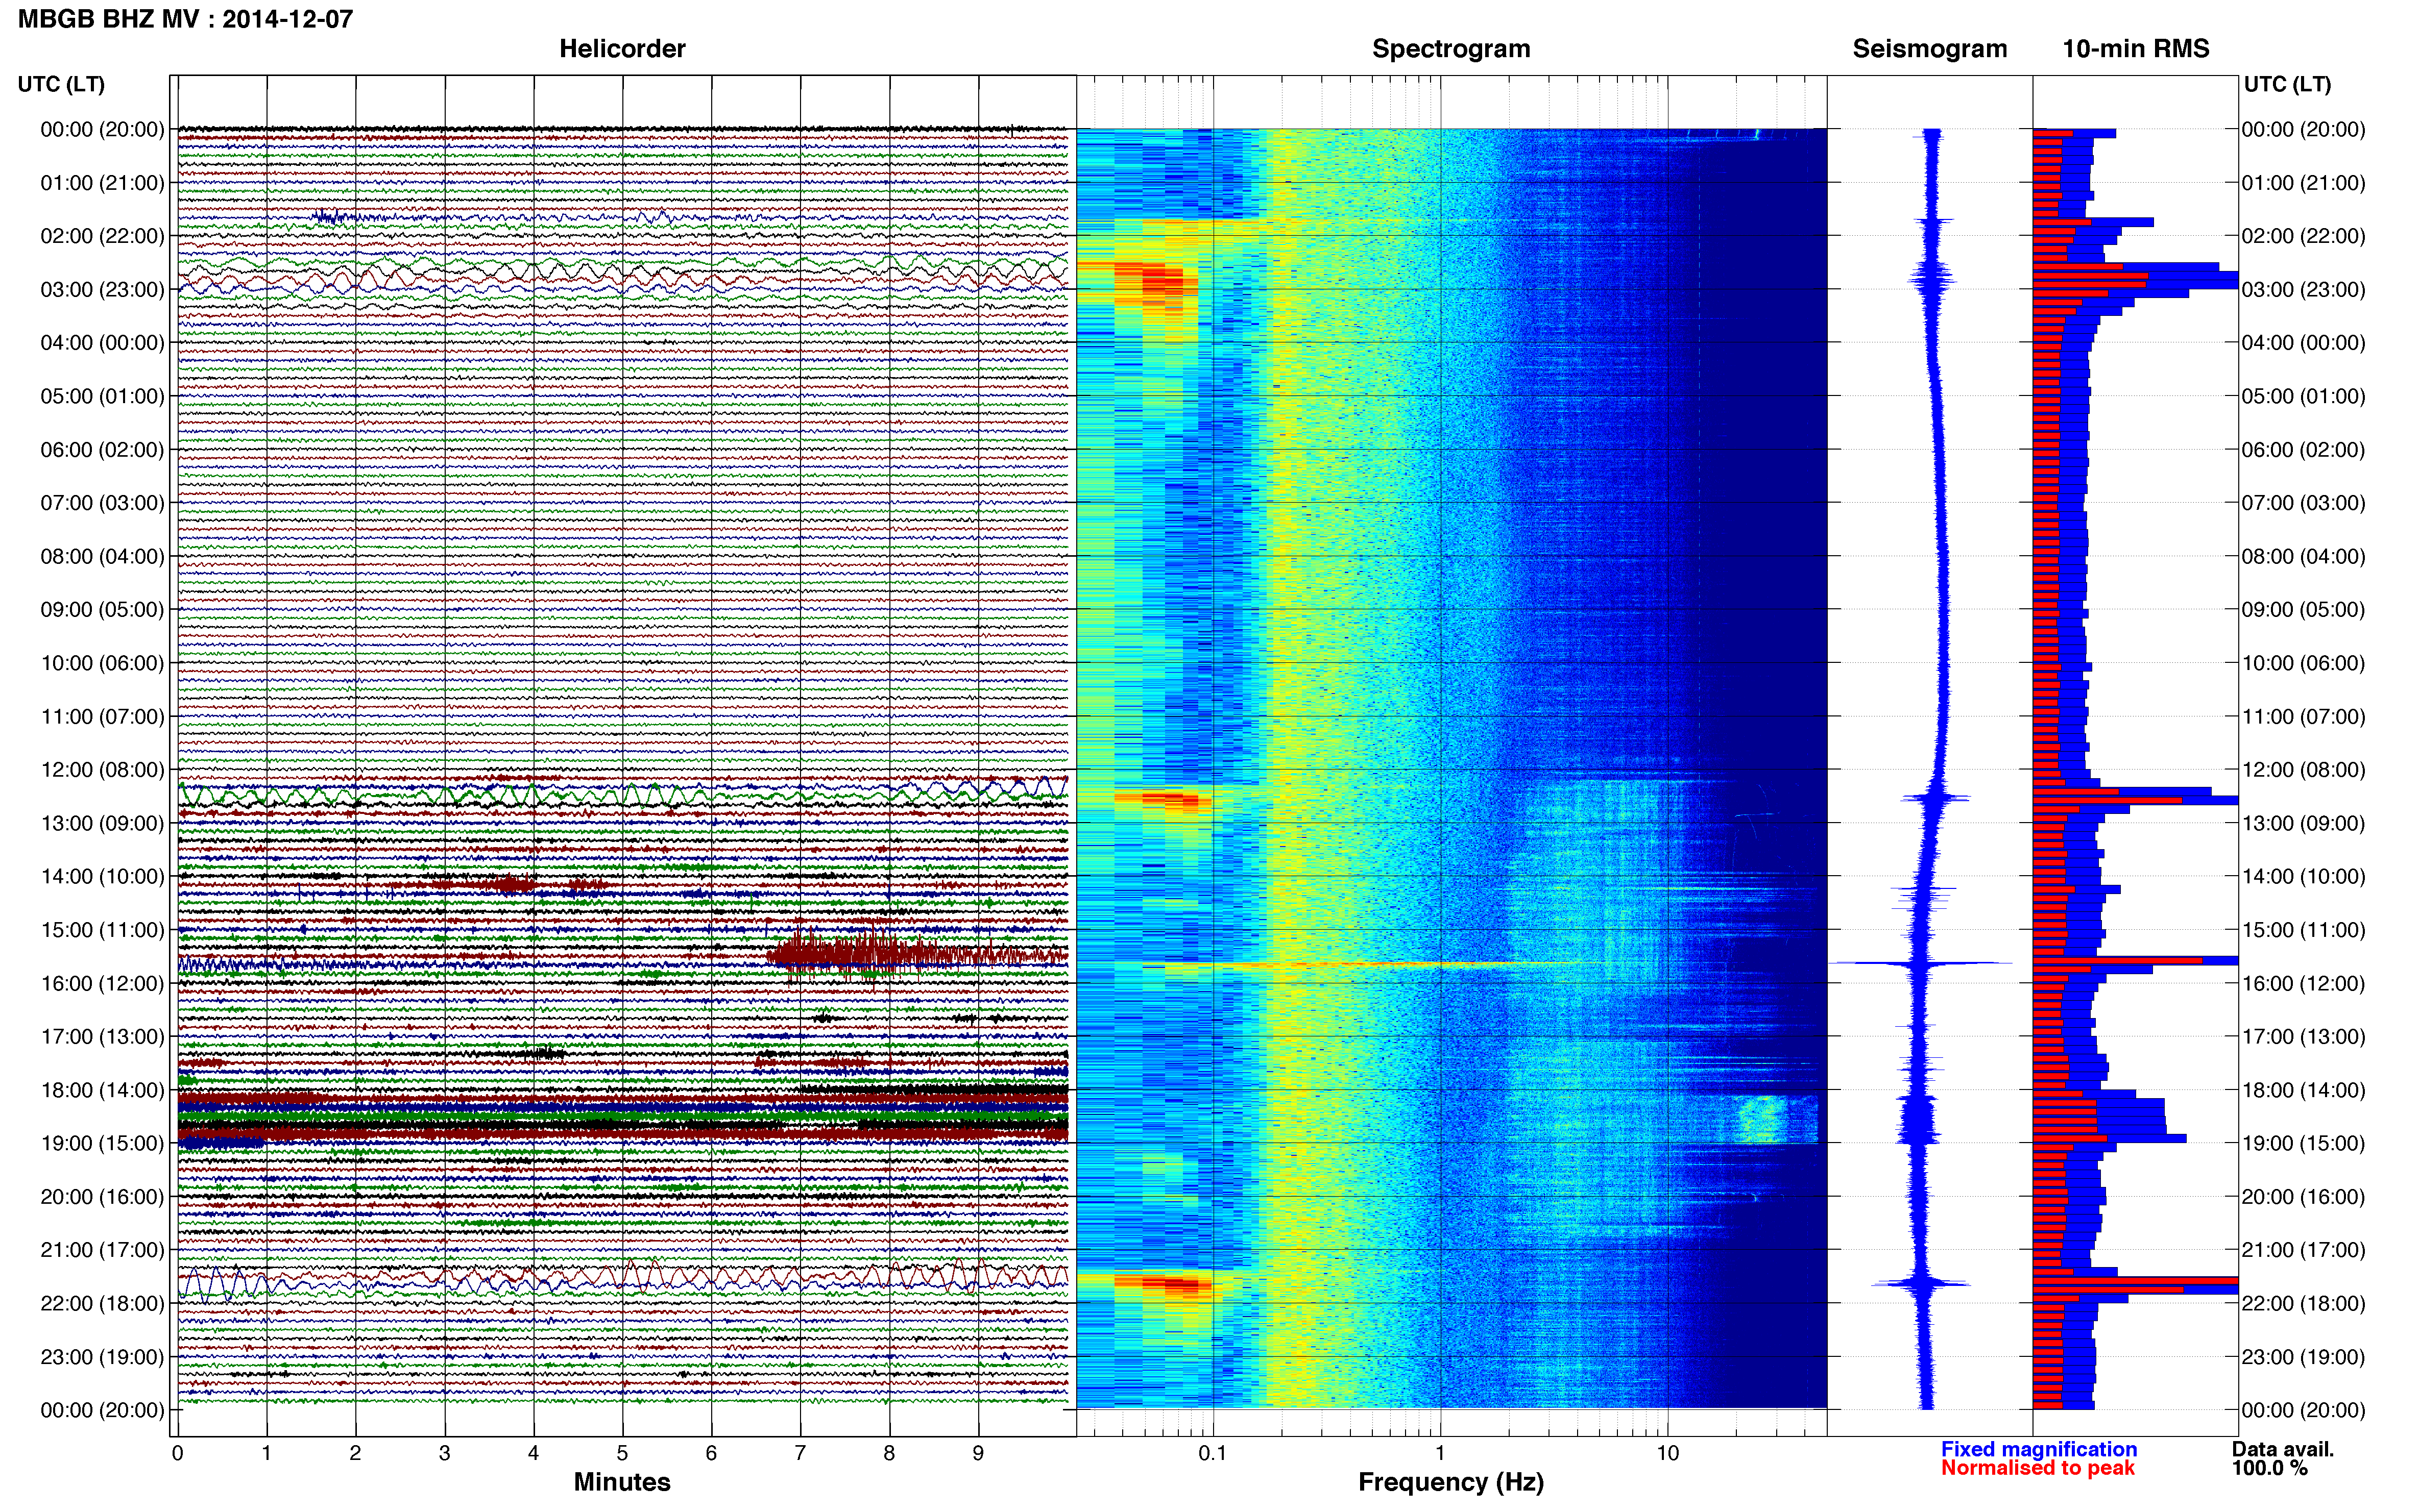Click the left '12:00 (08:00)' time label
This screenshot has width=2420, height=1512.
click(x=102, y=770)
